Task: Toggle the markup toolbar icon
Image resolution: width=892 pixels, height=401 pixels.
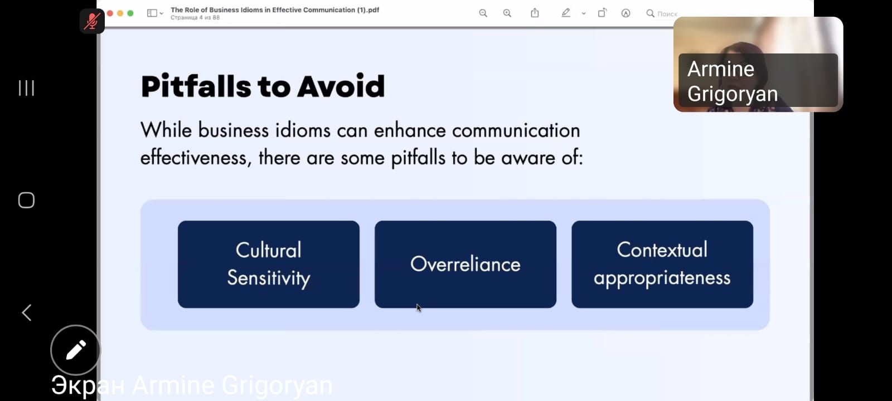Action: coord(626,13)
